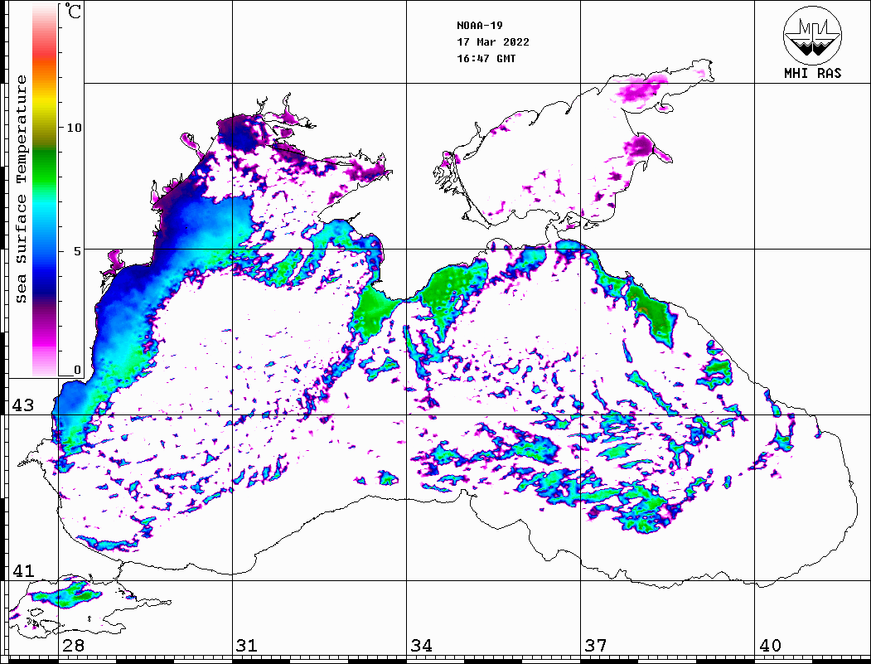Click the longitude label '31'
The image size is (871, 664).
click(247, 645)
